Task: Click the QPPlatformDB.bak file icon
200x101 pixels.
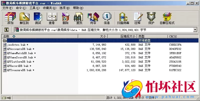Action: coord(5,62)
